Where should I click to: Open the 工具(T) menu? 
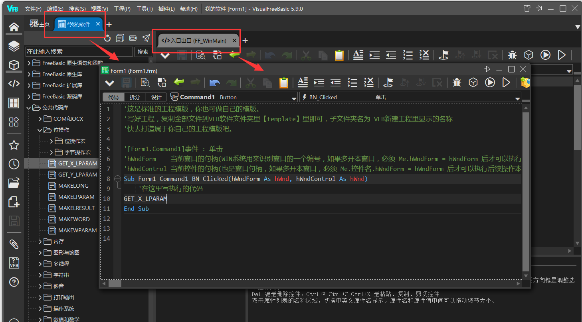(x=145, y=9)
